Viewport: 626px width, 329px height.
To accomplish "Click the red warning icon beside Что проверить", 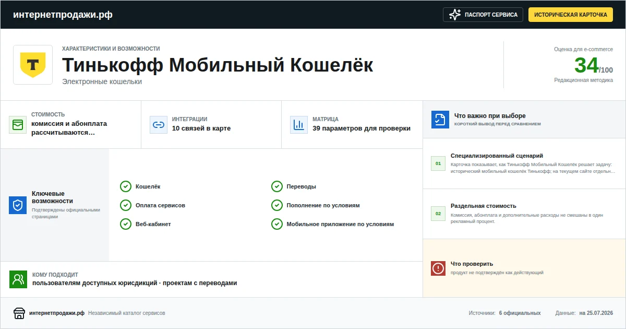I will (438, 268).
